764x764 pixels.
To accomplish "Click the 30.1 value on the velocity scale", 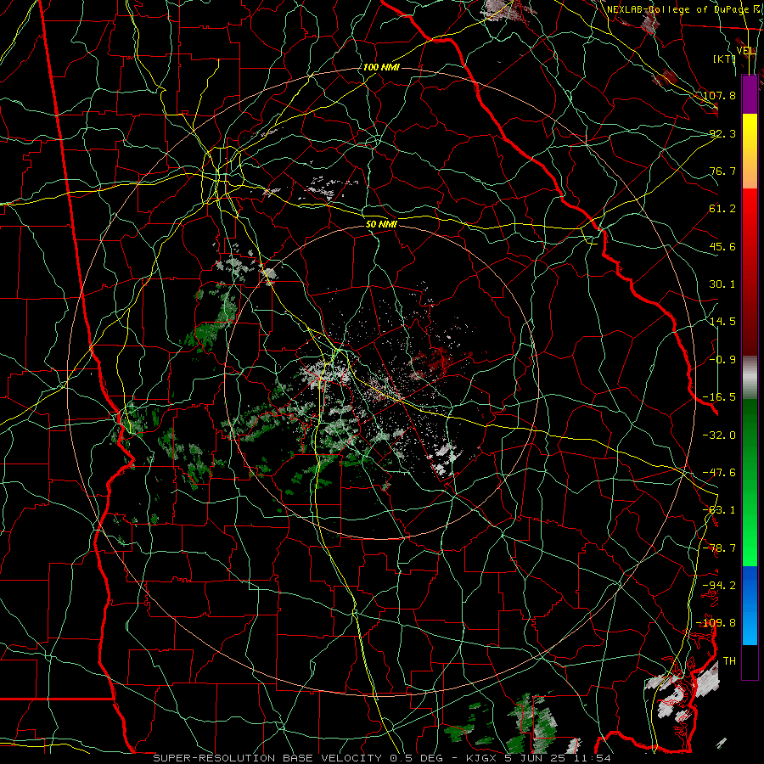I will pyautogui.click(x=723, y=284).
